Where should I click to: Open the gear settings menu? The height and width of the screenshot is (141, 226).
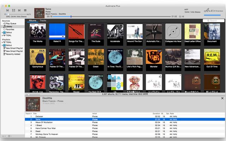coord(9,136)
